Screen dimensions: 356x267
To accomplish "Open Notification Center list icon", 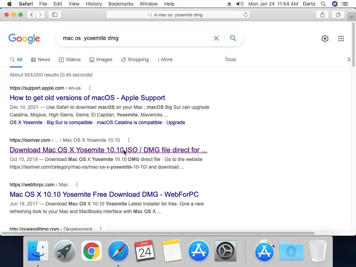I will point(345,4).
